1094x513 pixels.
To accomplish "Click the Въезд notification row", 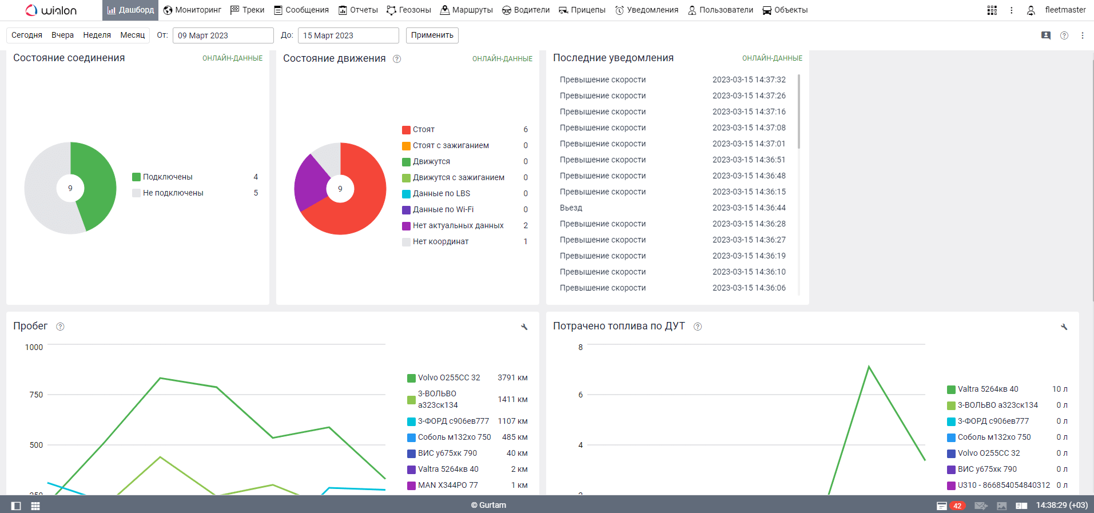I will (x=673, y=208).
